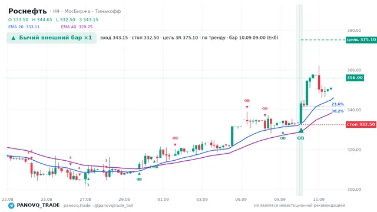Screen dimensions: 377x212
Task: Click the 01.09 date axis label
Action: point(163,199)
